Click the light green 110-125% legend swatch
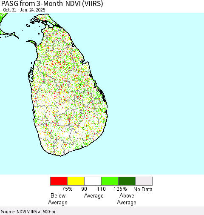Screen dimensions: 204x215 110,181
